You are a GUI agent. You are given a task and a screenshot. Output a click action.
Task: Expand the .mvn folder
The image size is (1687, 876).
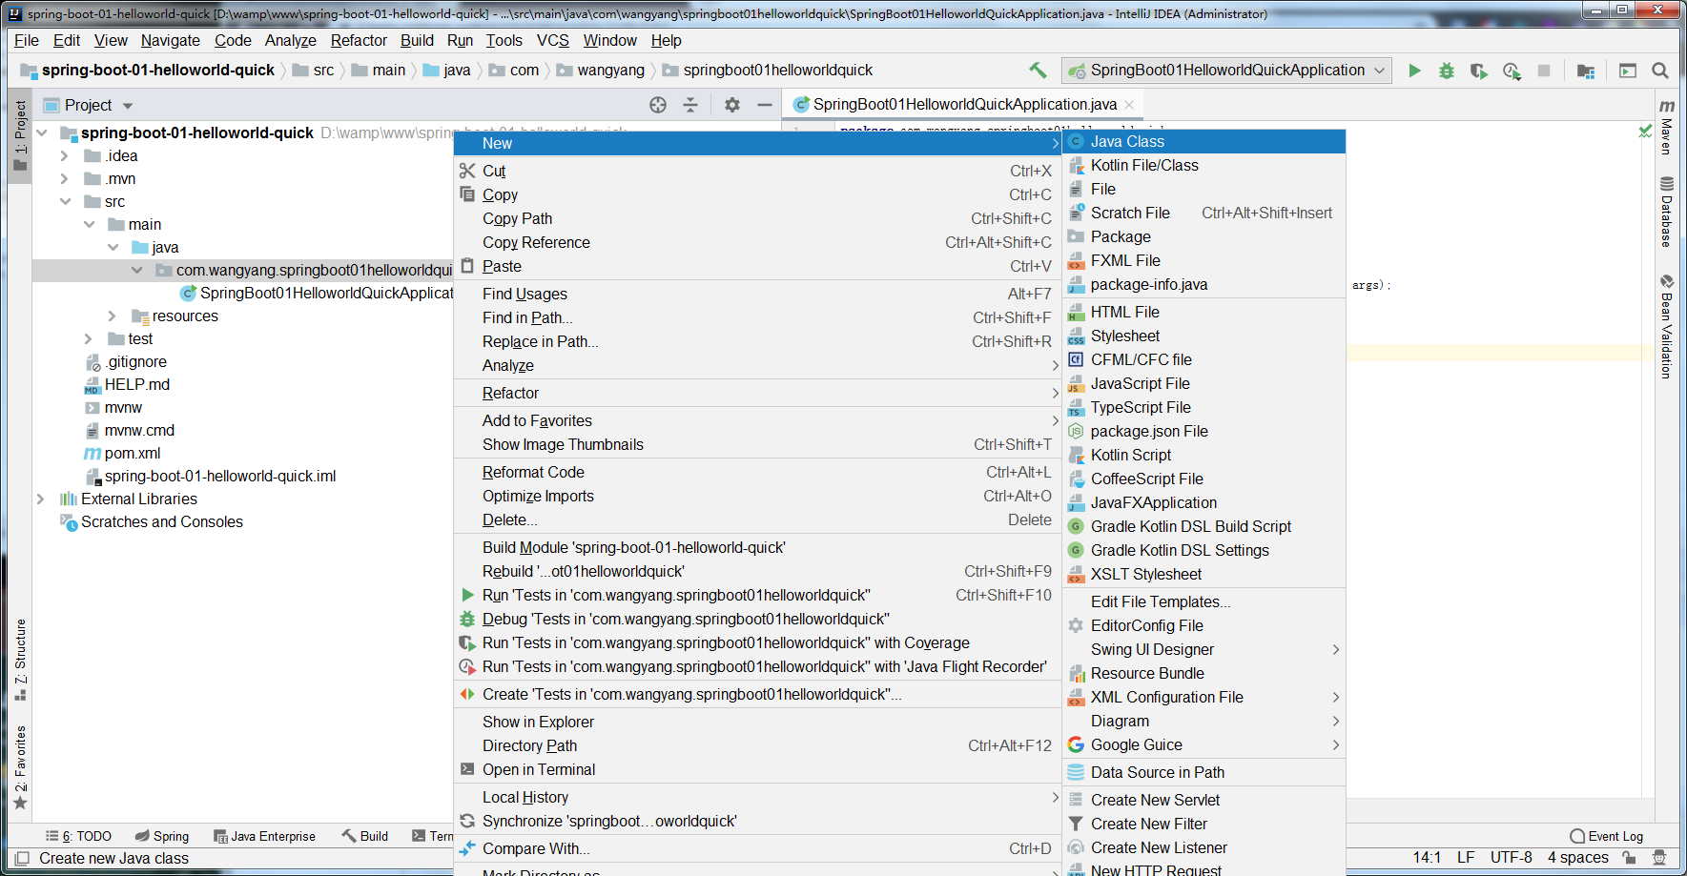64,178
